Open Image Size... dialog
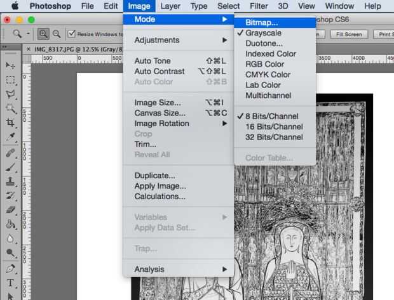This screenshot has width=394, height=300. [x=178, y=103]
